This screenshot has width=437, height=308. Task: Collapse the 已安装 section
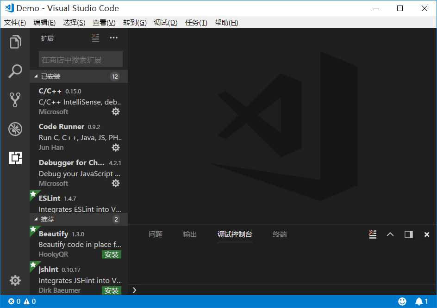click(x=79, y=76)
